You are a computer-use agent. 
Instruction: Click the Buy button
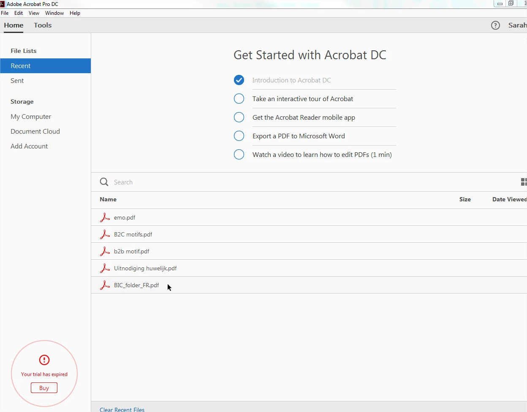coord(44,388)
